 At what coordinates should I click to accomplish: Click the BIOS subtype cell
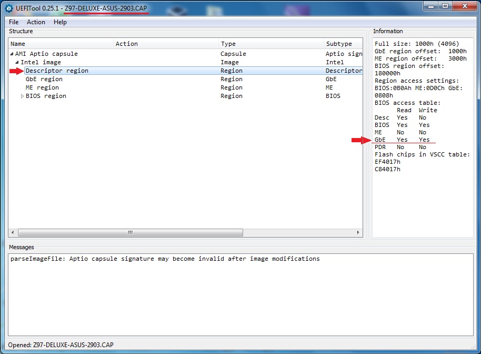[x=333, y=96]
